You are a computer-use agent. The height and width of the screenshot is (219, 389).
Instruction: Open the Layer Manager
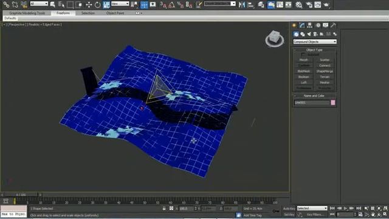point(261,4)
